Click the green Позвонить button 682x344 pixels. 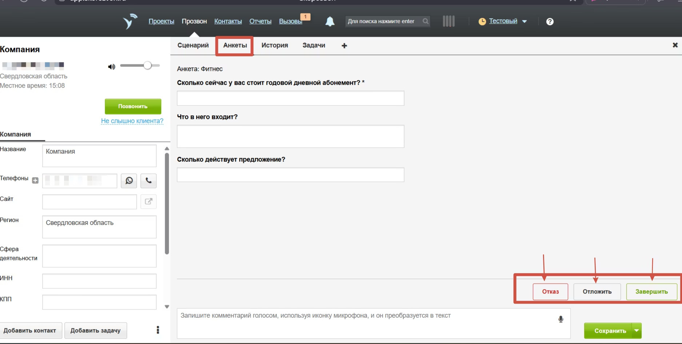[133, 107]
